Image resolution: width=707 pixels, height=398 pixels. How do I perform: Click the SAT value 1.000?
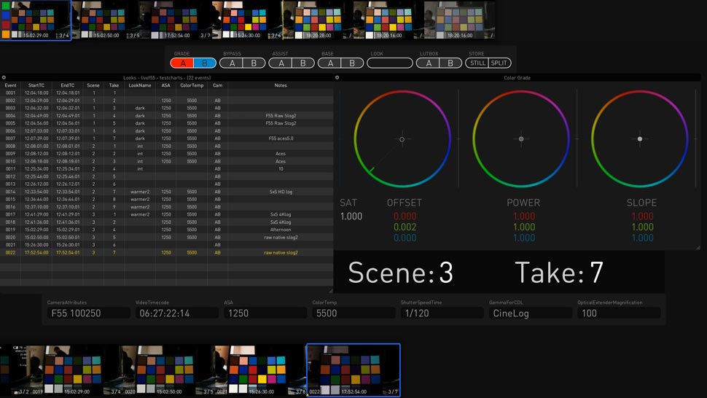(x=351, y=216)
